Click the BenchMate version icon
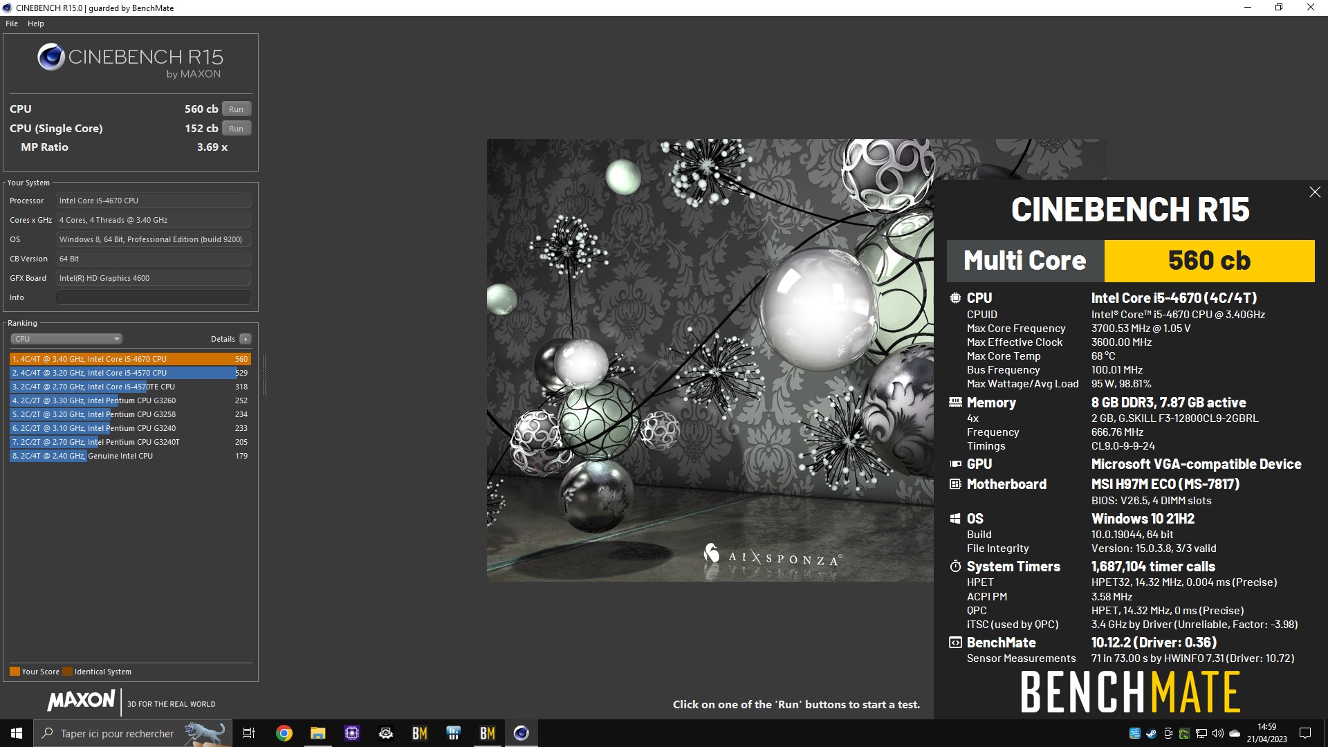The height and width of the screenshot is (747, 1328). click(955, 643)
